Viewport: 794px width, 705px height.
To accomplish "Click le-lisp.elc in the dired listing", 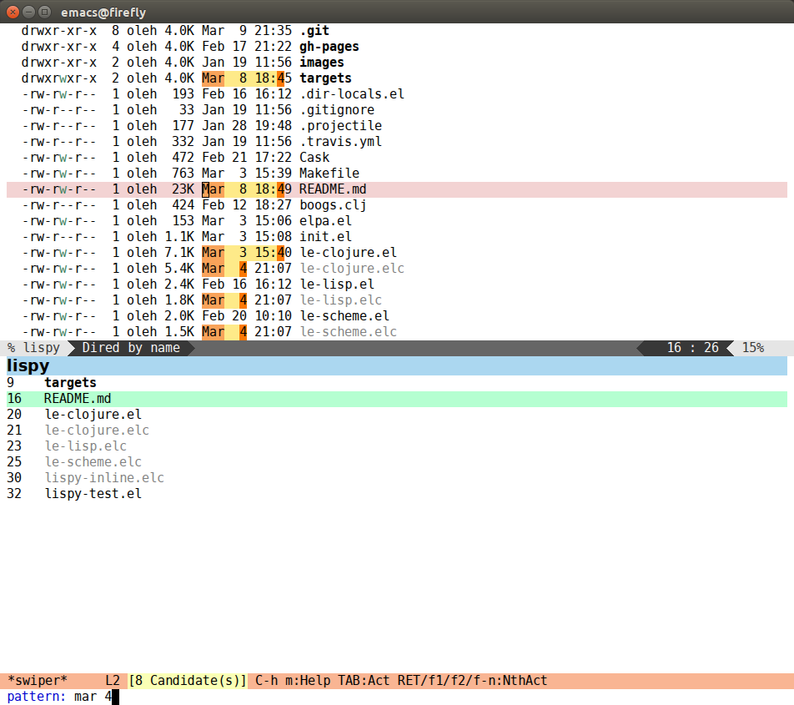I will pos(340,300).
